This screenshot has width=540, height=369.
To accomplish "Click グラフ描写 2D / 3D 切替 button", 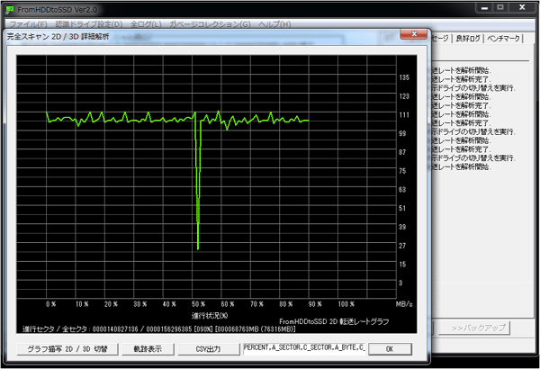I will [67, 348].
